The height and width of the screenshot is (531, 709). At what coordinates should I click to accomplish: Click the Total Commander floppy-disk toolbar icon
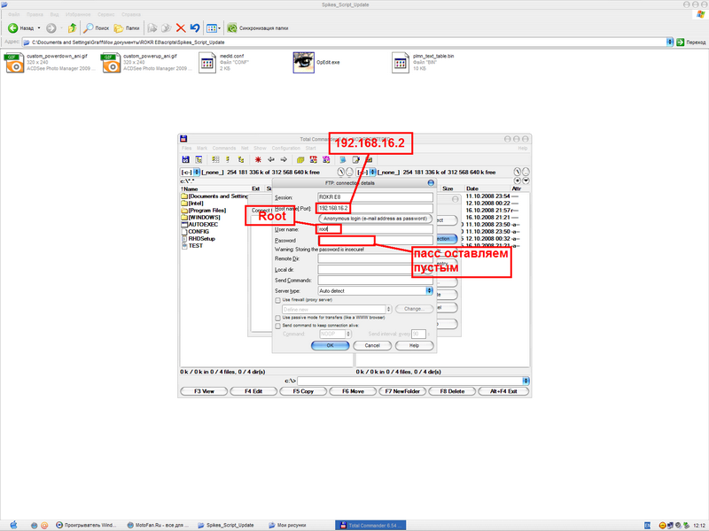pyautogui.click(x=185, y=159)
